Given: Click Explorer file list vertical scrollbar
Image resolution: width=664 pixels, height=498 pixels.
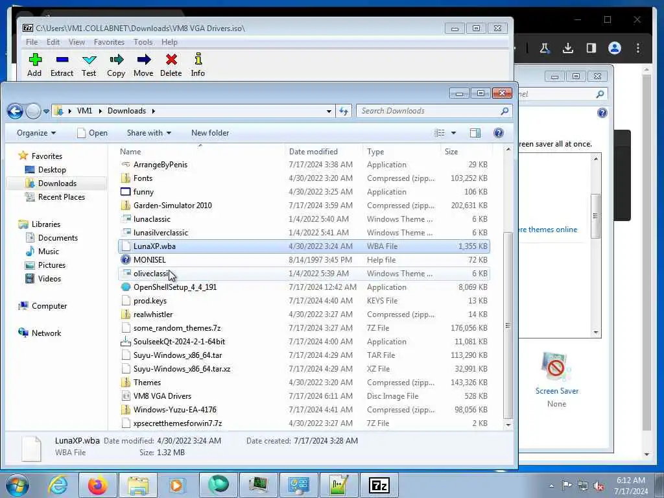Looking at the screenshot, I should coord(508,326).
